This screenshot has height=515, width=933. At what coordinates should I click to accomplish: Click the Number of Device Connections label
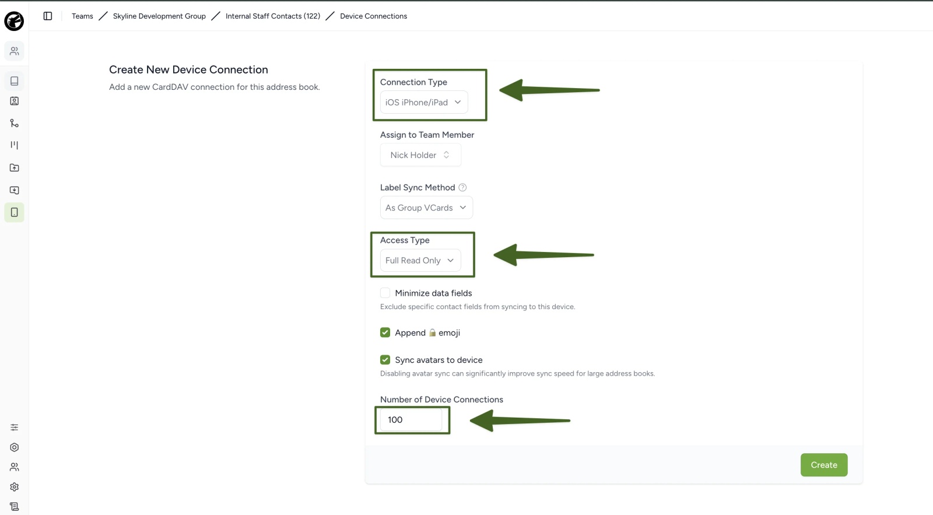point(441,400)
